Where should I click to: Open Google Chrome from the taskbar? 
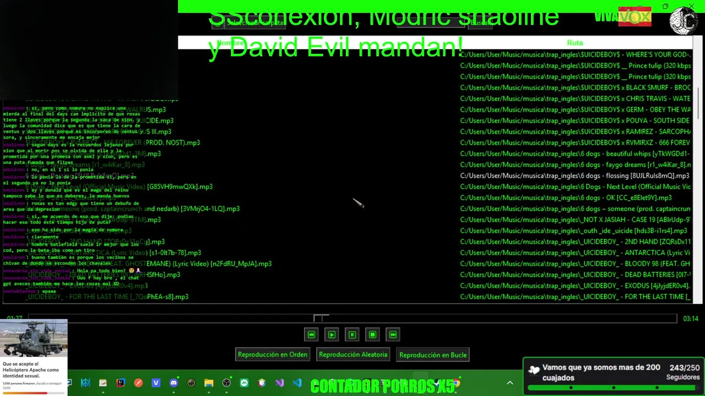(455, 383)
